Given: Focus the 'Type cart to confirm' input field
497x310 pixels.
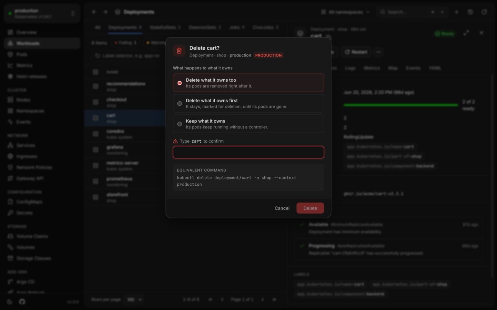Looking at the screenshot, I should click(x=248, y=152).
